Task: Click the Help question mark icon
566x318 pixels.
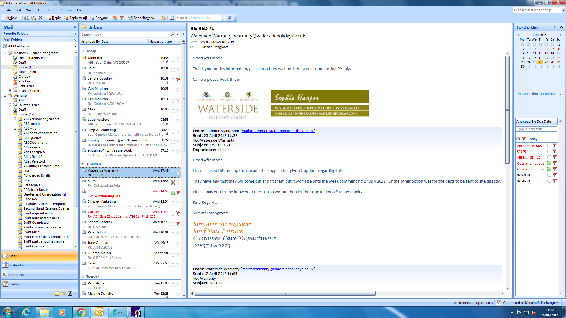Action: point(230,18)
